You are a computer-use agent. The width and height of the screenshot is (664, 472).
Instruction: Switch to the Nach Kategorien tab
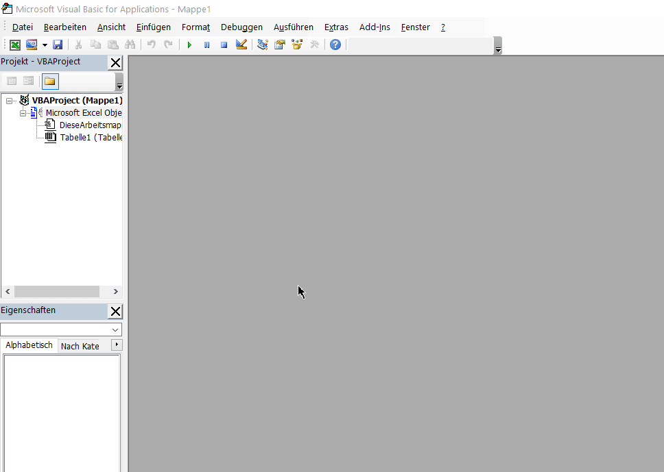(x=80, y=346)
